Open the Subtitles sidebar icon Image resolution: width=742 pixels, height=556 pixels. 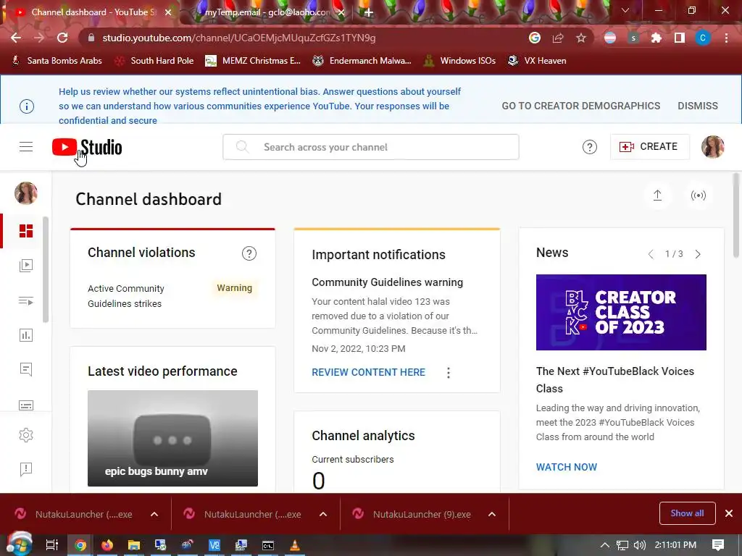tap(26, 405)
